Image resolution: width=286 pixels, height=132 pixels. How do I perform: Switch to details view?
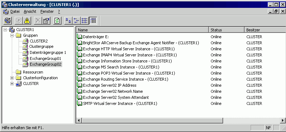(93, 21)
